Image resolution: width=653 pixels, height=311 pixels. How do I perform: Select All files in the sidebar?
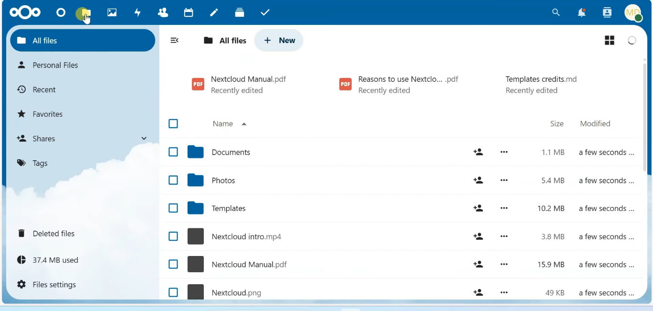point(83,41)
